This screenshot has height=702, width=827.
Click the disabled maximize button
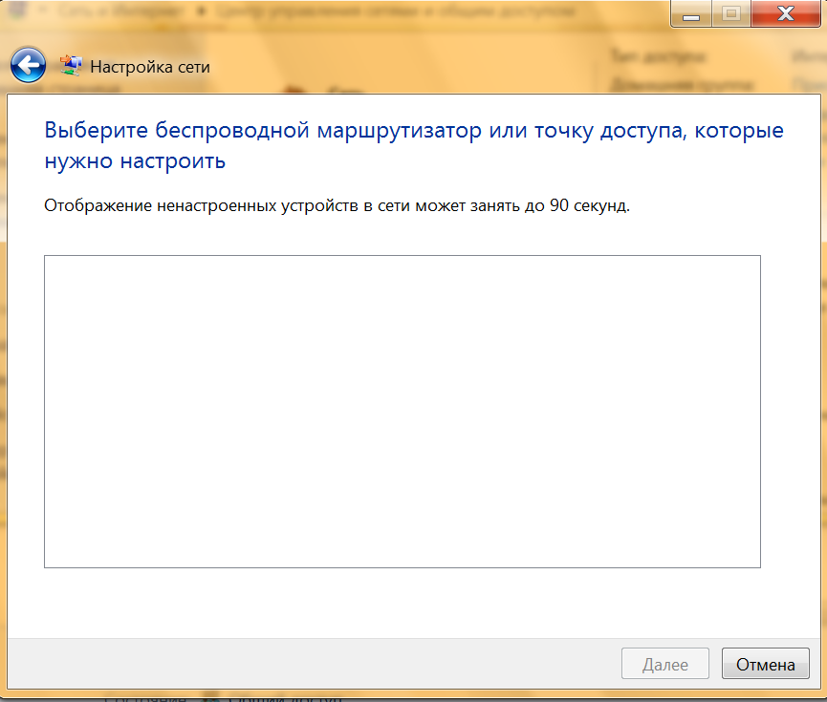(731, 13)
